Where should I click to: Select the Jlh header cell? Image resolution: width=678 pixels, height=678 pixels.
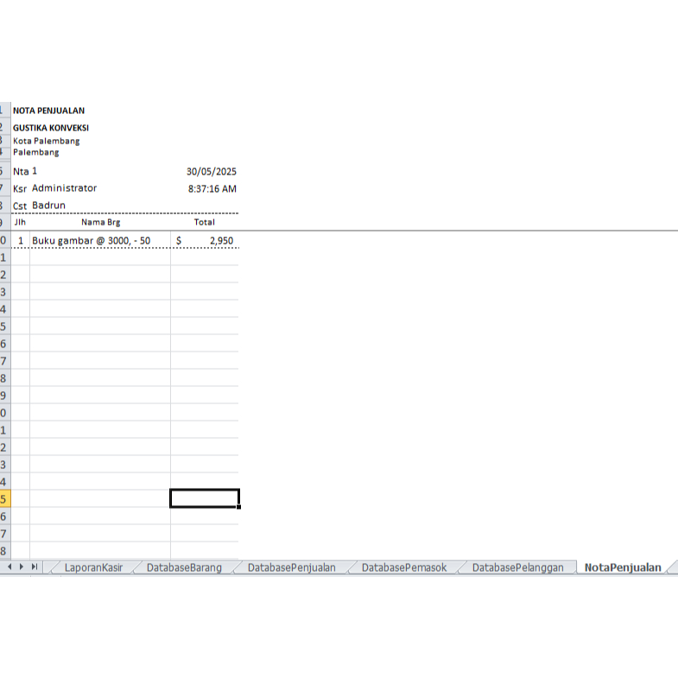tap(21, 222)
